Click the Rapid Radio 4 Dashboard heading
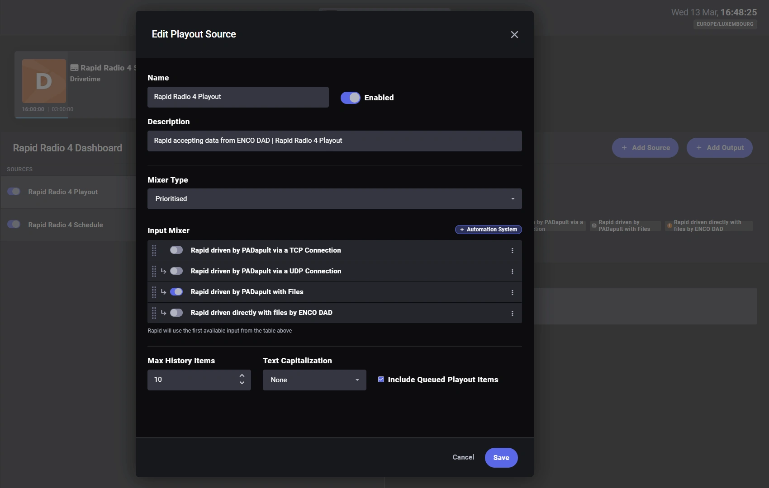This screenshot has height=488, width=769. (x=67, y=148)
